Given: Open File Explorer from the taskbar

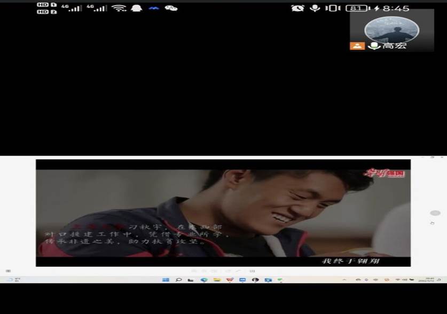Looking at the screenshot, I should (x=217, y=280).
